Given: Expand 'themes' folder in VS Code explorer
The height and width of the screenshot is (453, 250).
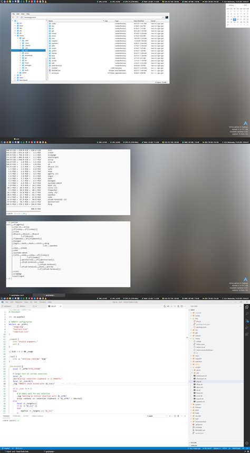Looking at the screenshot, I should [191, 407].
